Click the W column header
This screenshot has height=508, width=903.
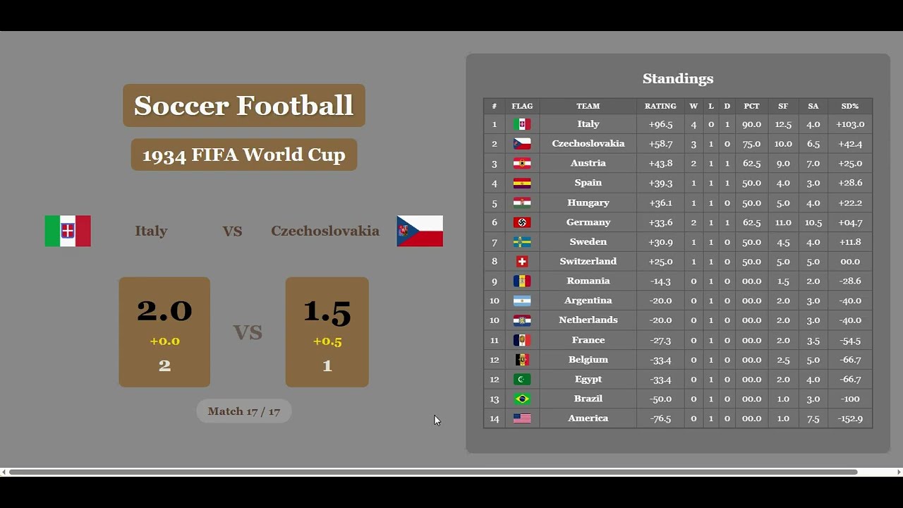coord(693,106)
